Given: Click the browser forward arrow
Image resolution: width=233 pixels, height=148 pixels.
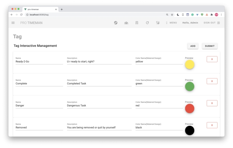Looking at the screenshot, I should point(17,15).
